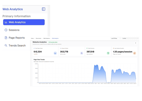Click the percentage change under 512,324
142x101 pixels.
[x=35, y=54]
